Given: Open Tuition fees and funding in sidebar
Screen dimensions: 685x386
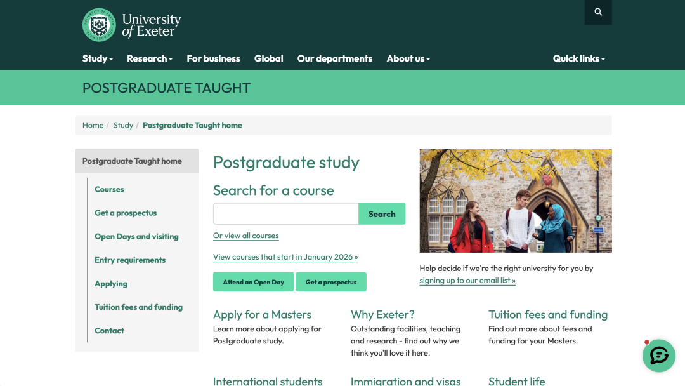Looking at the screenshot, I should [x=138, y=307].
